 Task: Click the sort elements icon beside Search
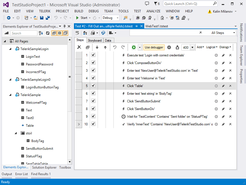[41, 33]
